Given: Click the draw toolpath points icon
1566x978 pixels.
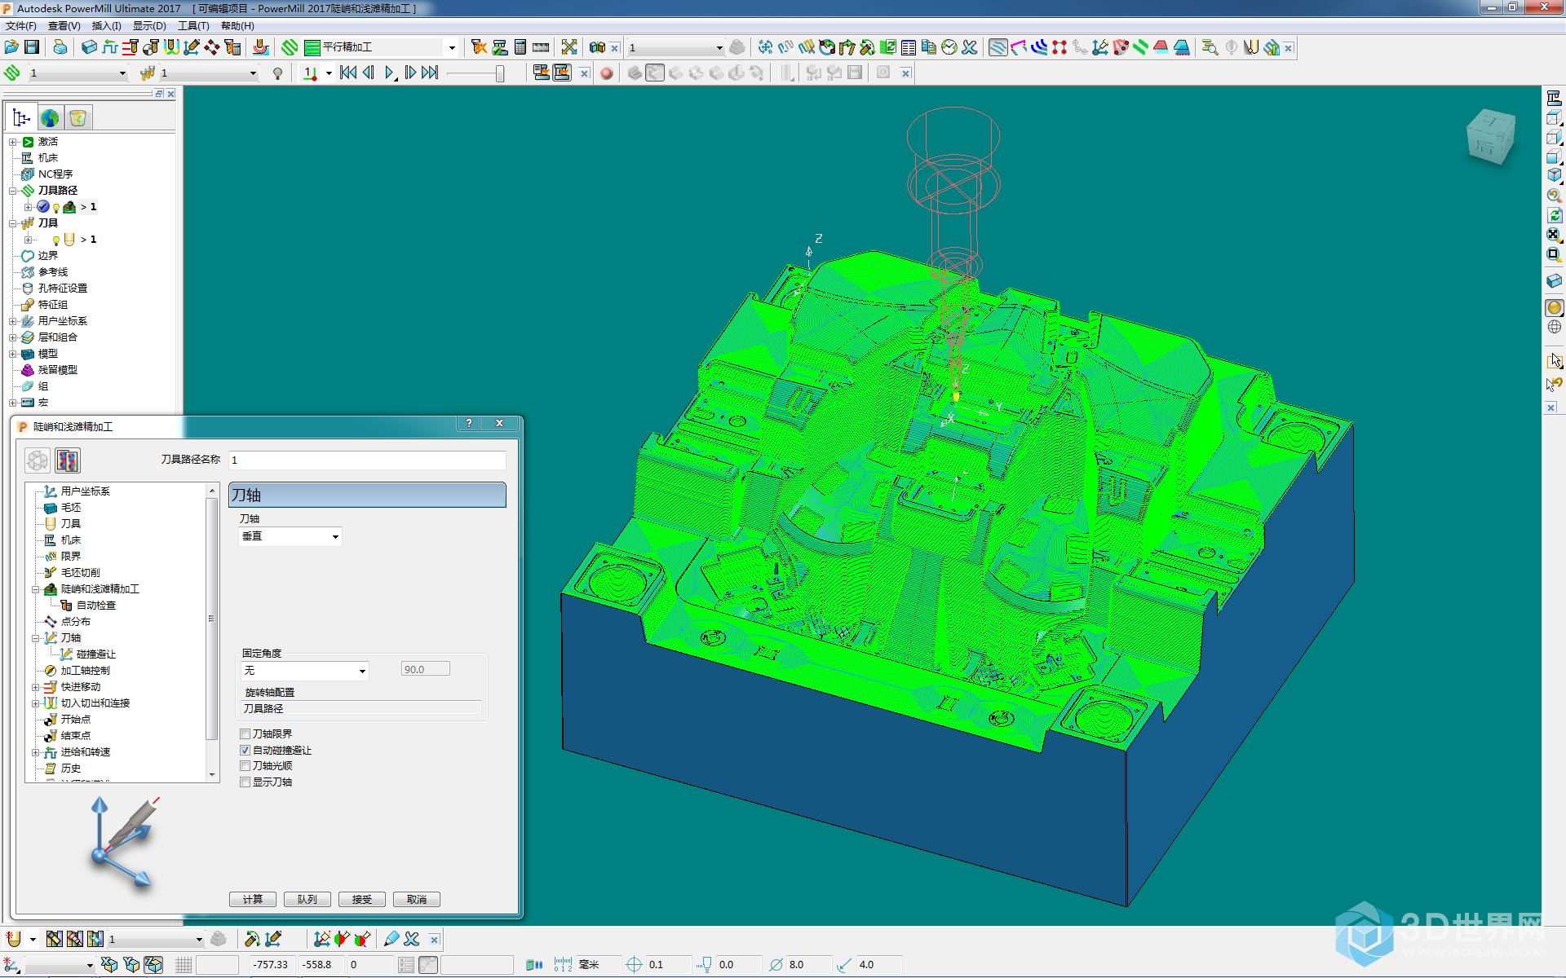Looking at the screenshot, I should coord(1059,47).
